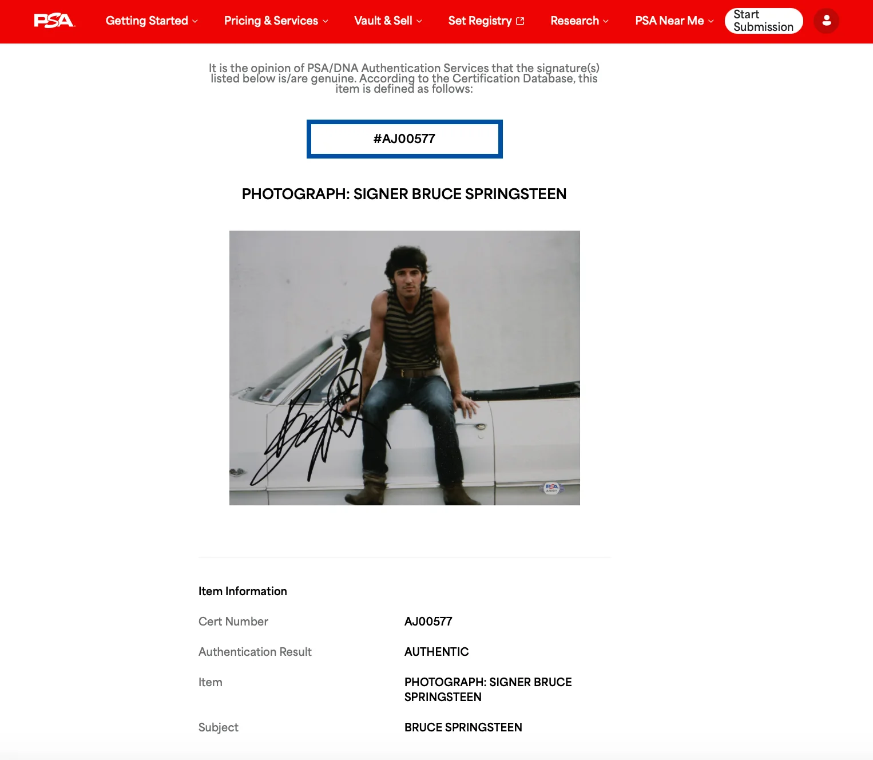
Task: Select the Item Information heading
Action: [x=243, y=591]
